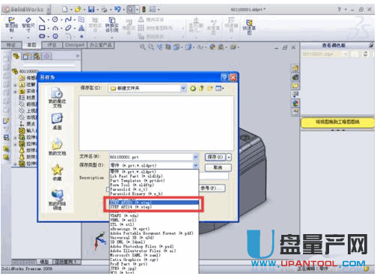Tick the checkbox beside Parasolid option area
Image resolution: width=377 pixels, height=276 pixels.
coord(108,189)
